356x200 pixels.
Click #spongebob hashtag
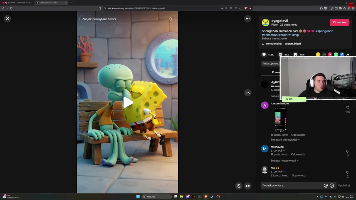324,31
